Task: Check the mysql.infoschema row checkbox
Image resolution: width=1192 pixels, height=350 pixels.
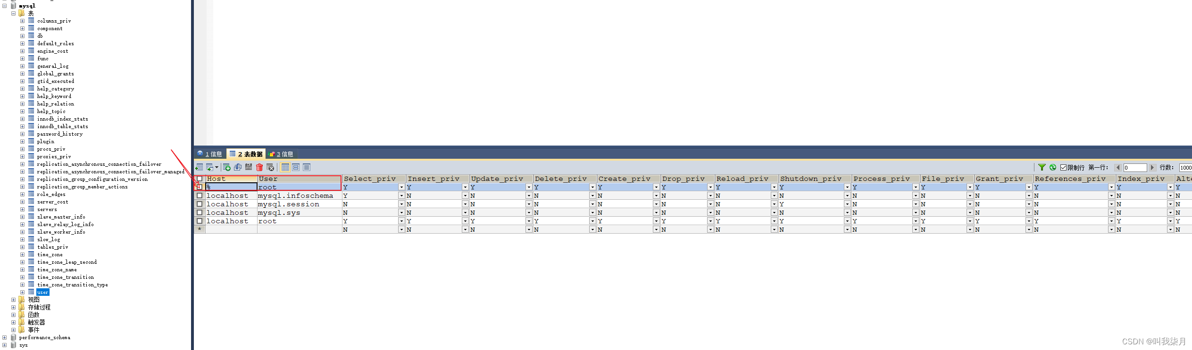Action: 200,195
